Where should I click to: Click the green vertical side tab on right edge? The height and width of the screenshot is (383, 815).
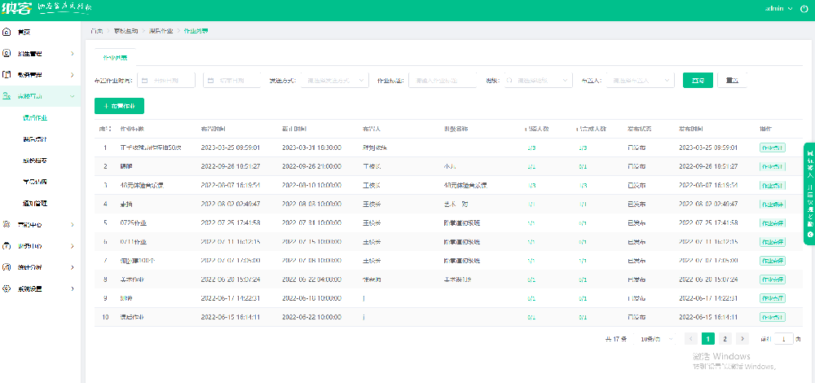click(809, 194)
